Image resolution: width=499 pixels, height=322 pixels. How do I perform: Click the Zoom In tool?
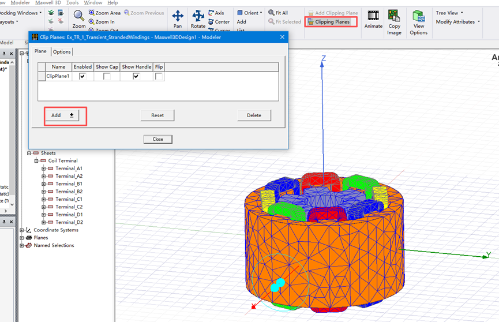[102, 22]
